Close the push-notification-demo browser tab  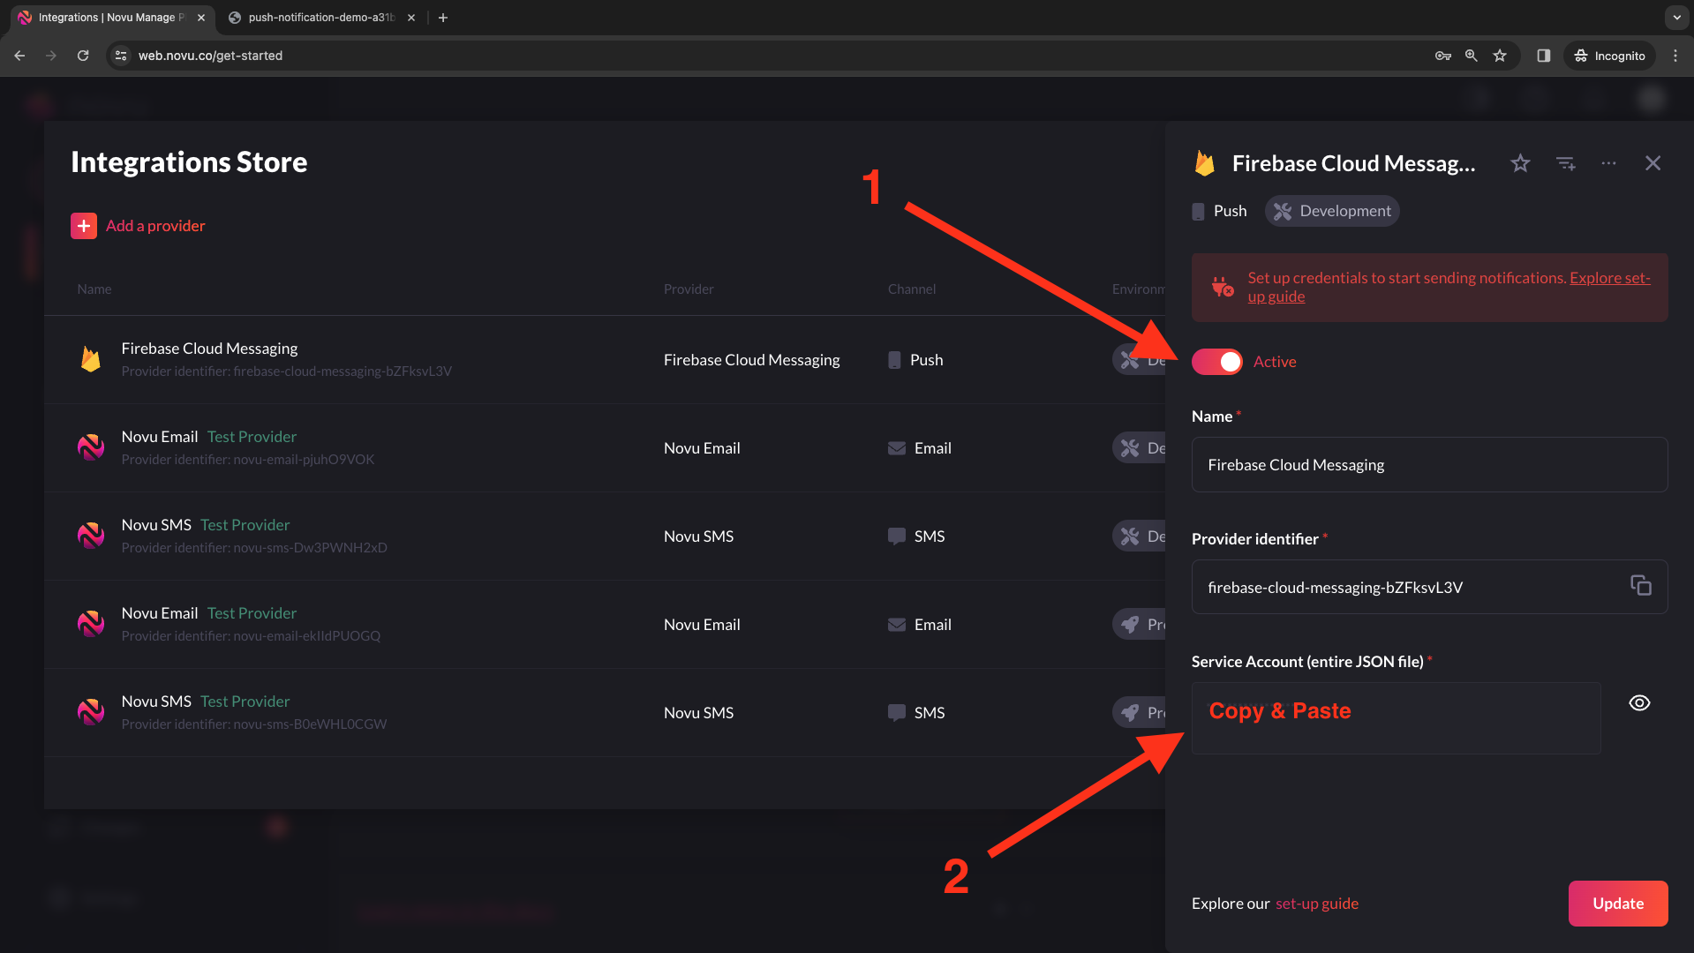pos(411,18)
